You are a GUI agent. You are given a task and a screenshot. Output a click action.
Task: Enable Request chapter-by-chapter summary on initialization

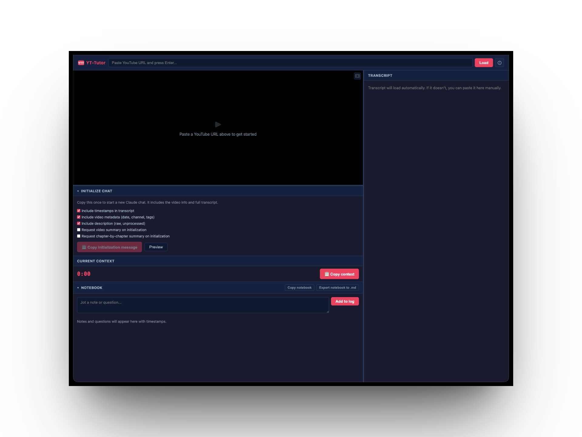point(79,236)
